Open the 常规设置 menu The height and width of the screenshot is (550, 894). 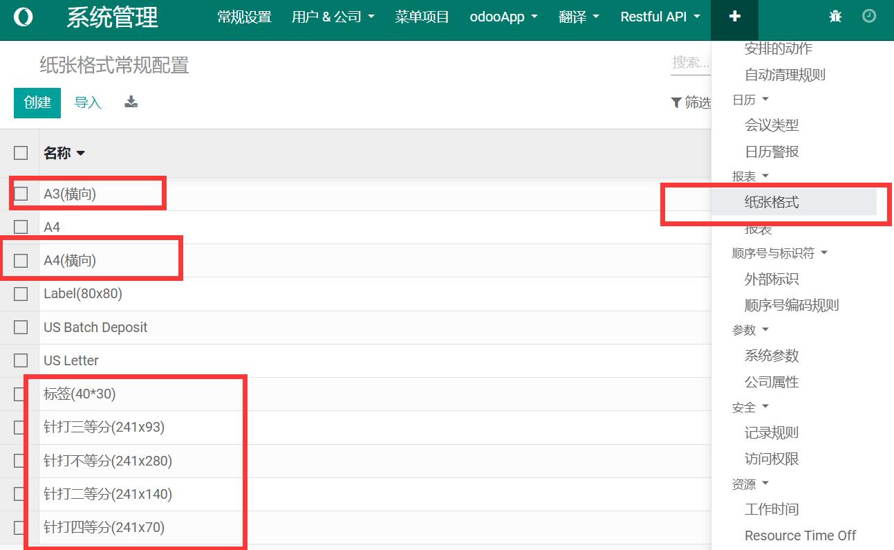click(x=244, y=17)
